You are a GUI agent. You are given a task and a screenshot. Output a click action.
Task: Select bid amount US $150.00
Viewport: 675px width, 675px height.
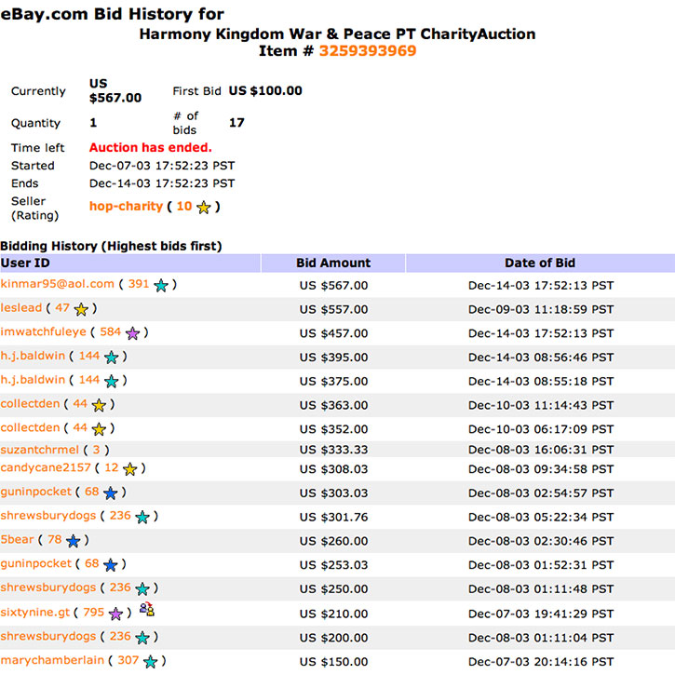pyautogui.click(x=333, y=662)
